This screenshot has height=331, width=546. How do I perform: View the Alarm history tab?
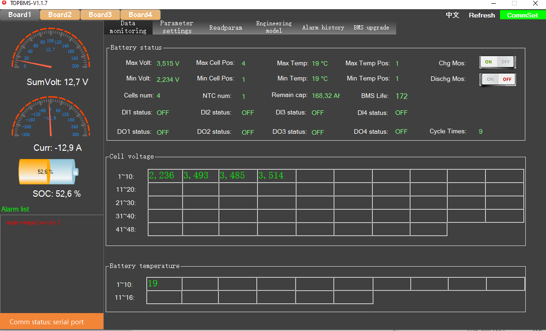(x=323, y=28)
